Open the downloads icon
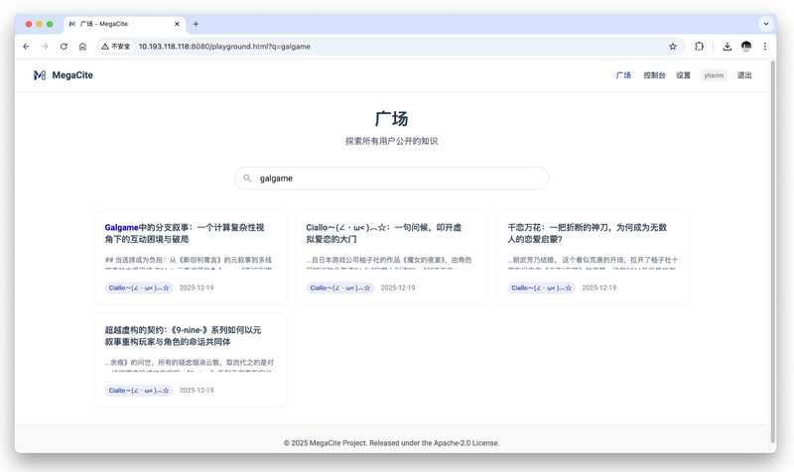Viewport: 794px width, 472px height. (728, 47)
